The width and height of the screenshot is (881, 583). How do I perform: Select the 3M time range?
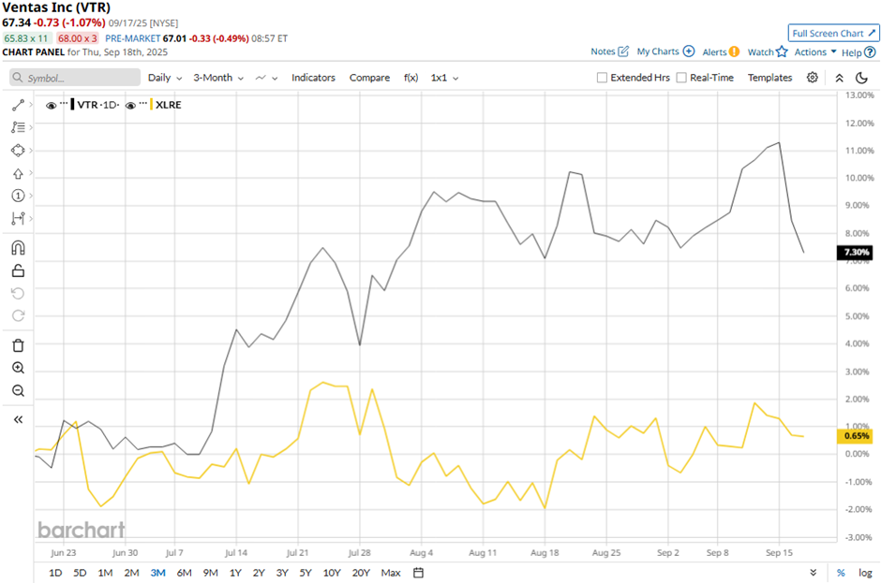pos(157,573)
